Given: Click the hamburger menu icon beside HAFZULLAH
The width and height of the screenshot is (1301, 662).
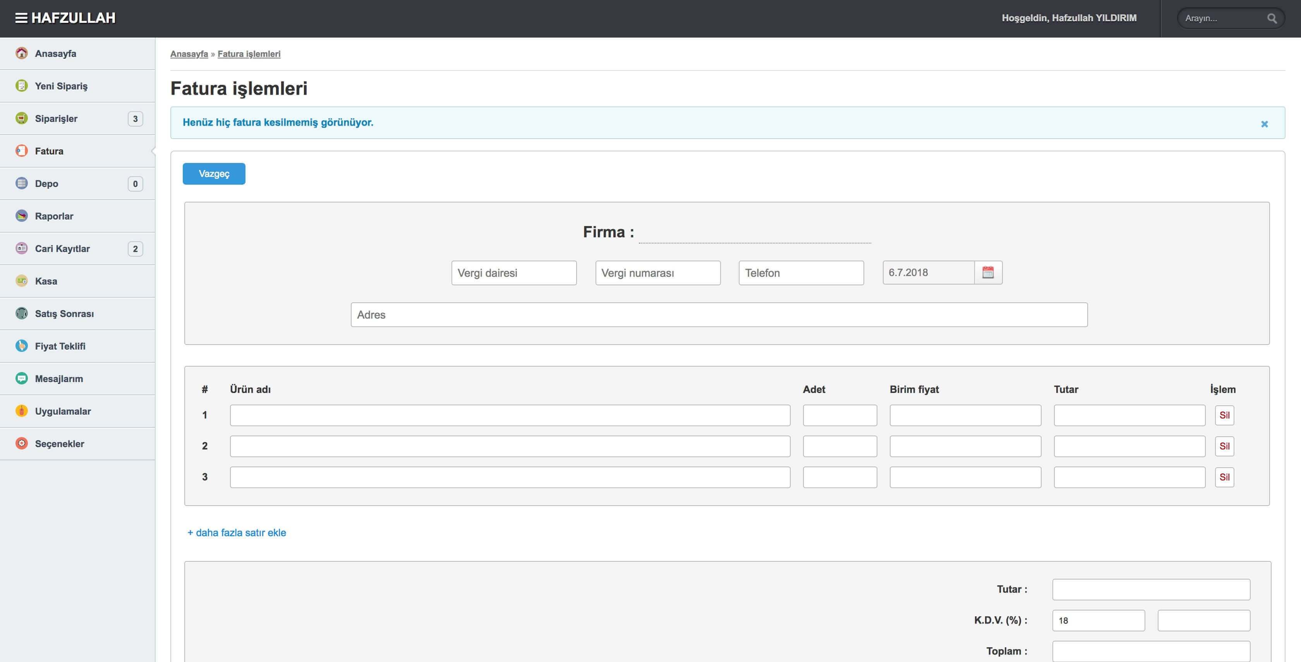Looking at the screenshot, I should pos(21,18).
